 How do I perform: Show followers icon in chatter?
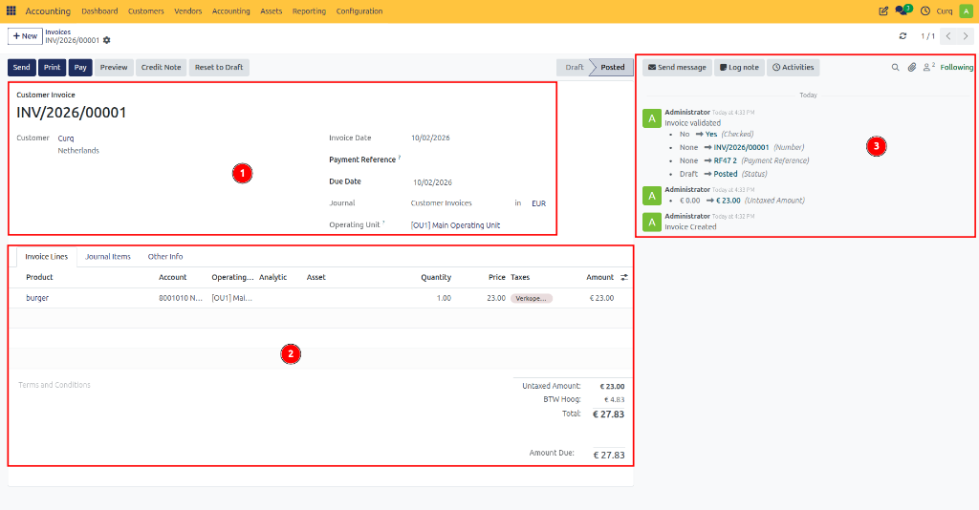pyautogui.click(x=928, y=67)
